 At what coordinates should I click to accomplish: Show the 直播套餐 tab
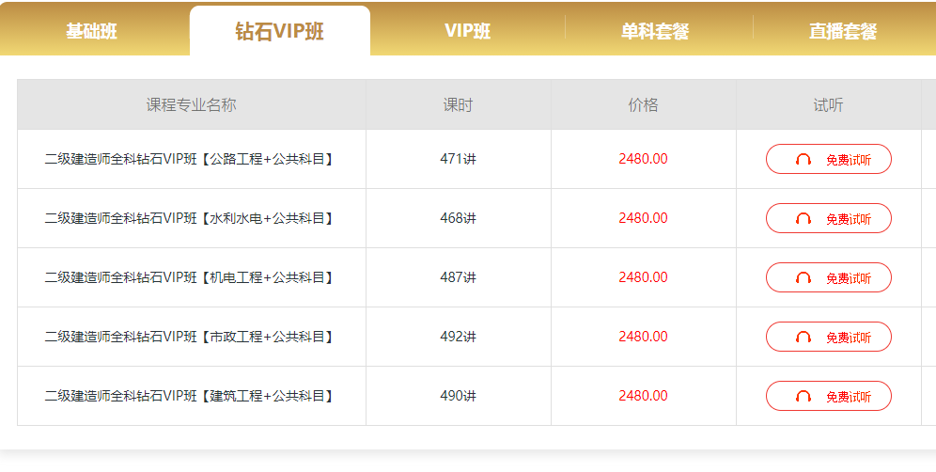click(x=843, y=31)
